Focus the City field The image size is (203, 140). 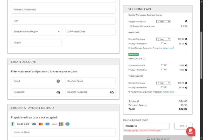63,21
